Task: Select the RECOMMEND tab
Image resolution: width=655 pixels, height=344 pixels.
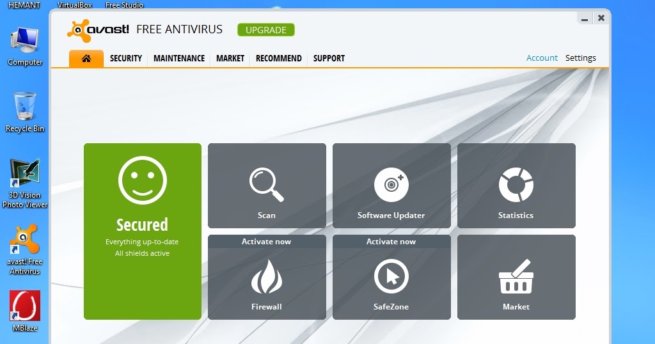Action: point(279,58)
